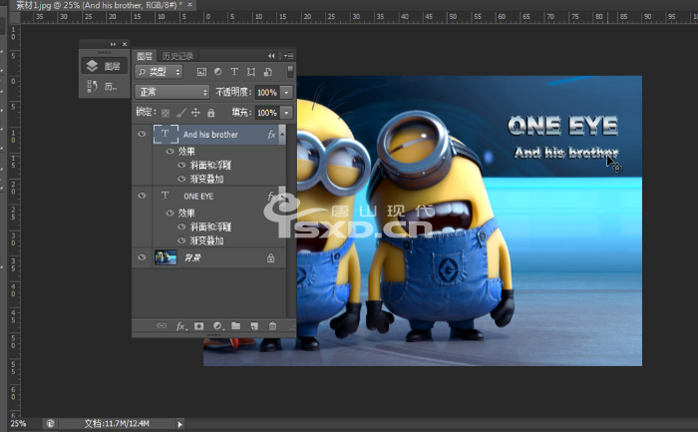
Task: Toggle 效果 visibility under ONE EYE
Action: coord(170,213)
